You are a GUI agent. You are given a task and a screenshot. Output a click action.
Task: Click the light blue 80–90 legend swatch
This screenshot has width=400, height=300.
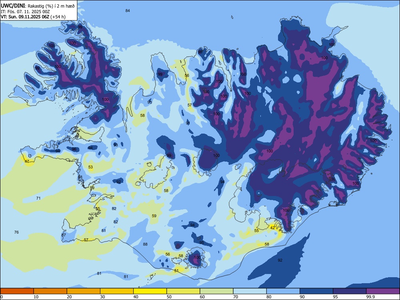point(283,291)
